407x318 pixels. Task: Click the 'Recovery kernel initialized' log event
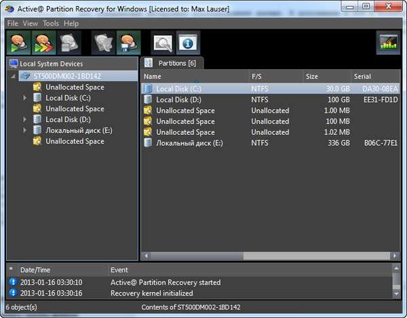coord(151,293)
